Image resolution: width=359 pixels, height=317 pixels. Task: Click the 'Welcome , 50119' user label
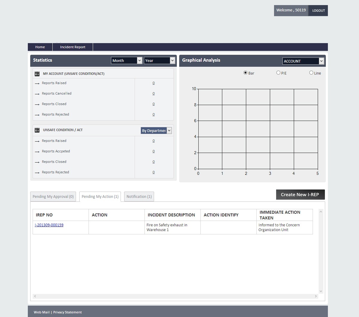coord(291,10)
